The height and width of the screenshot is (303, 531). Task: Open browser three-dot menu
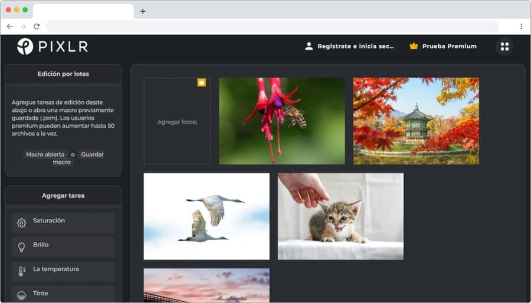521,26
